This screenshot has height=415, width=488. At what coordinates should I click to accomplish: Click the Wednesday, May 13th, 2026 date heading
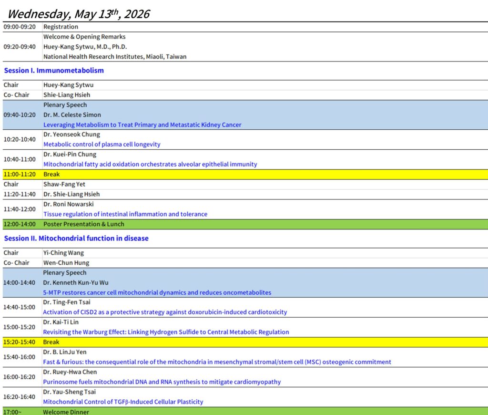click(x=79, y=13)
